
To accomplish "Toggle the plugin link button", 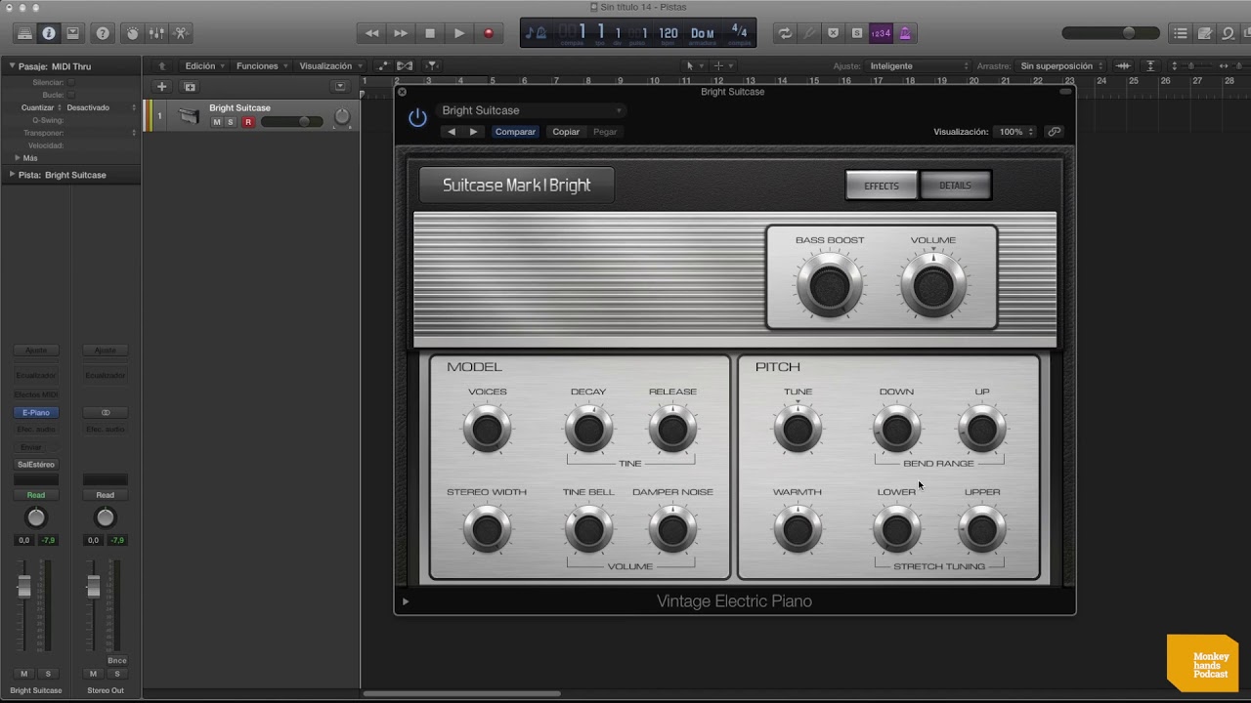I will [x=1054, y=132].
